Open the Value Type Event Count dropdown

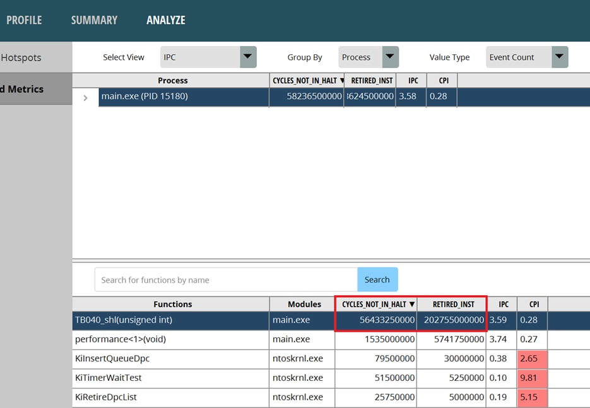(x=527, y=57)
